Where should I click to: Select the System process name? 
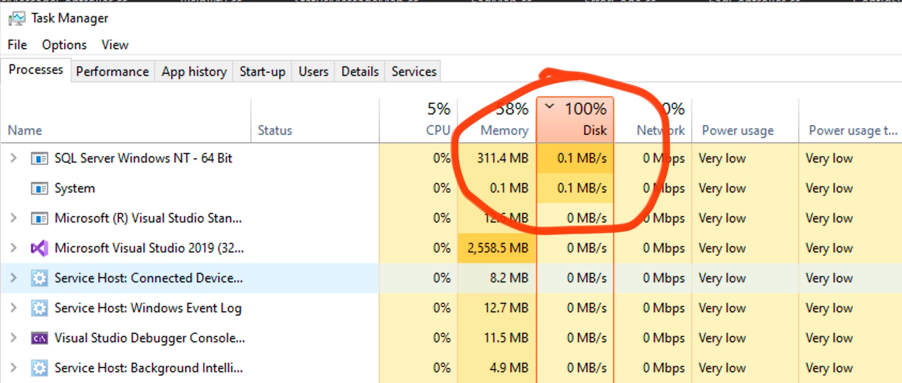click(x=75, y=188)
